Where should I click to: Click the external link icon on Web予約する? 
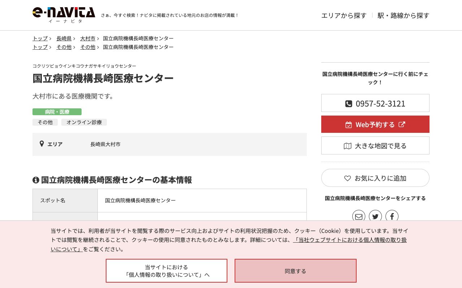click(x=402, y=125)
